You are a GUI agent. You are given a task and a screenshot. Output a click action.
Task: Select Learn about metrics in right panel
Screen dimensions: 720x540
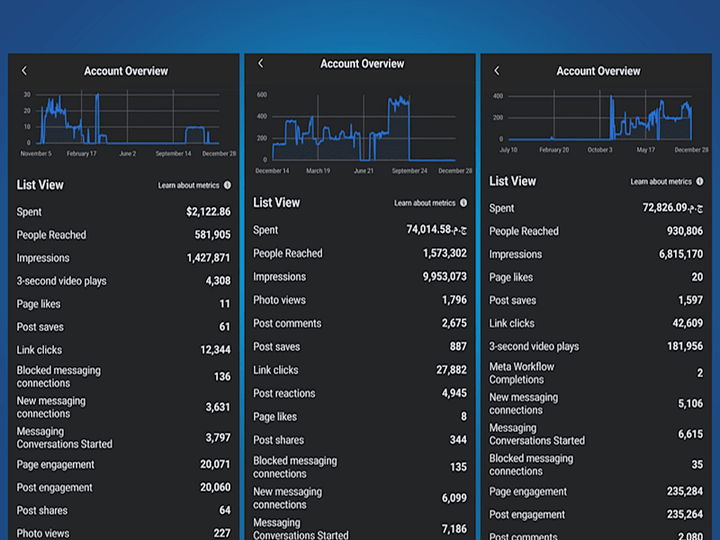(661, 182)
